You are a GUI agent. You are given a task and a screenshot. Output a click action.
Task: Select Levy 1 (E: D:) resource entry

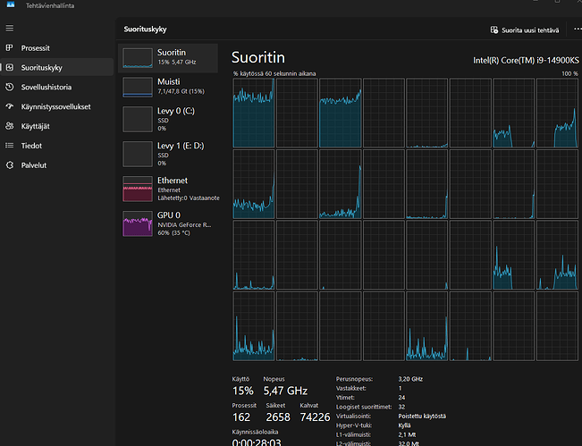coord(168,154)
